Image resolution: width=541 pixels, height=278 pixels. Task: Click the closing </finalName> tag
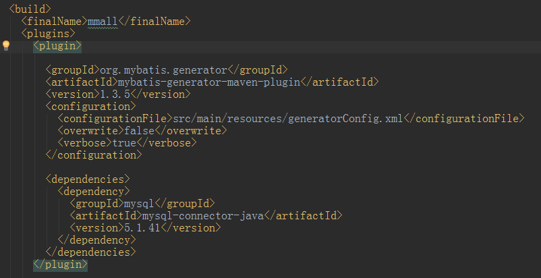(x=154, y=22)
